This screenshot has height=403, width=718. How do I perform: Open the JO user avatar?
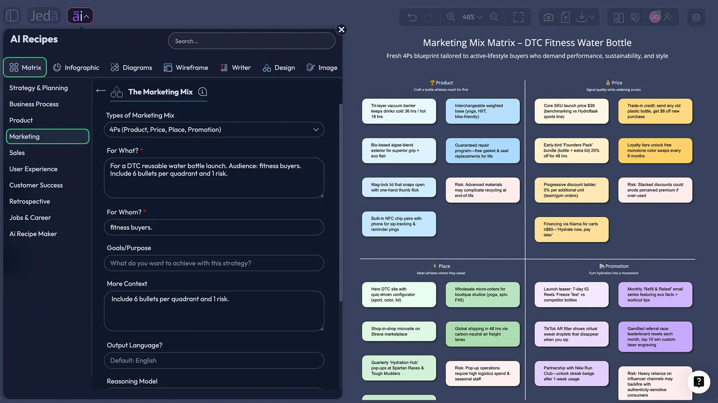(655, 17)
